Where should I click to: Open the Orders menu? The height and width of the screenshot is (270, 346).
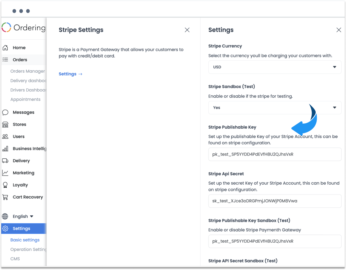tap(20, 60)
